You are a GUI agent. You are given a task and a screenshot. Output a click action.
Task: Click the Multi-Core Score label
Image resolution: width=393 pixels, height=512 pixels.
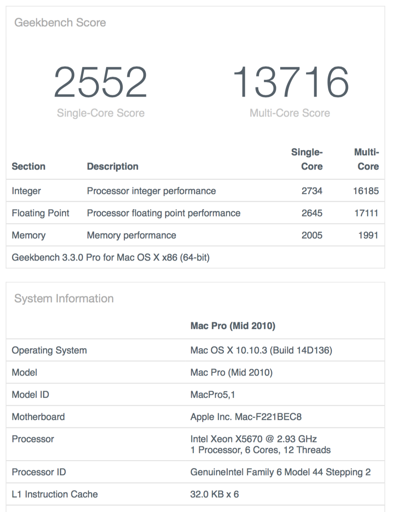tap(290, 113)
